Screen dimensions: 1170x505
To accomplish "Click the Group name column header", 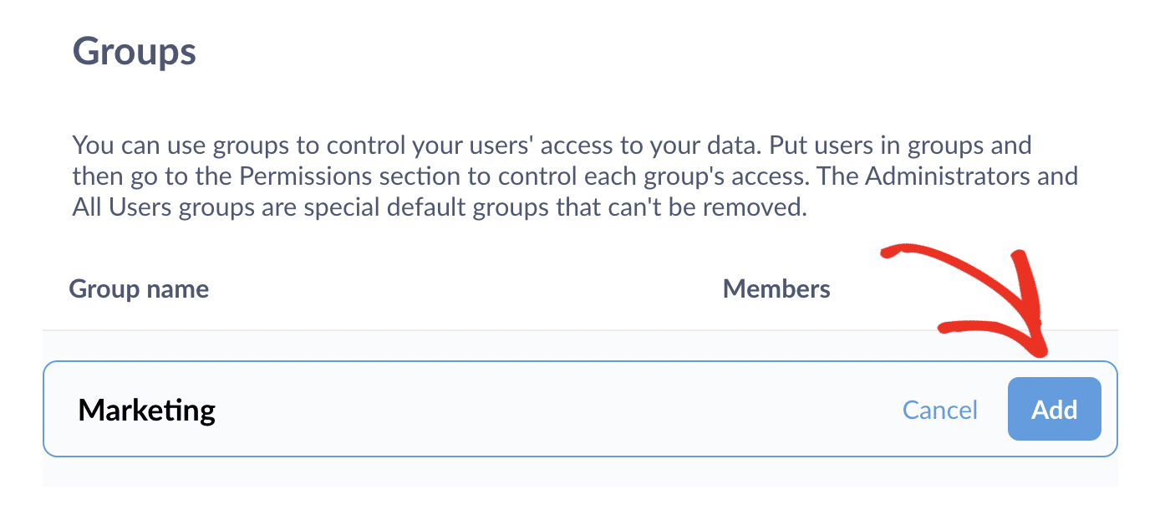I will [x=139, y=289].
